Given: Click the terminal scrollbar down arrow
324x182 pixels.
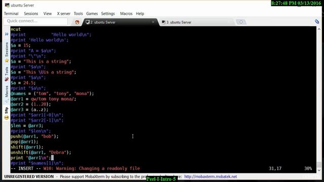Looking at the screenshot, I should pyautogui.click(x=319, y=170).
